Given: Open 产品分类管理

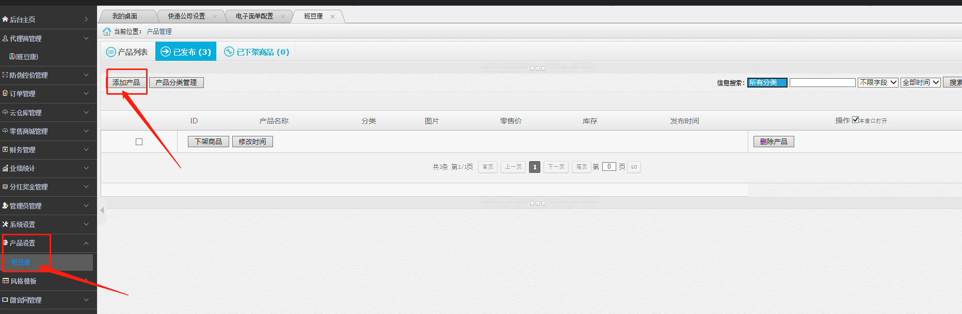Looking at the screenshot, I should pos(177,82).
